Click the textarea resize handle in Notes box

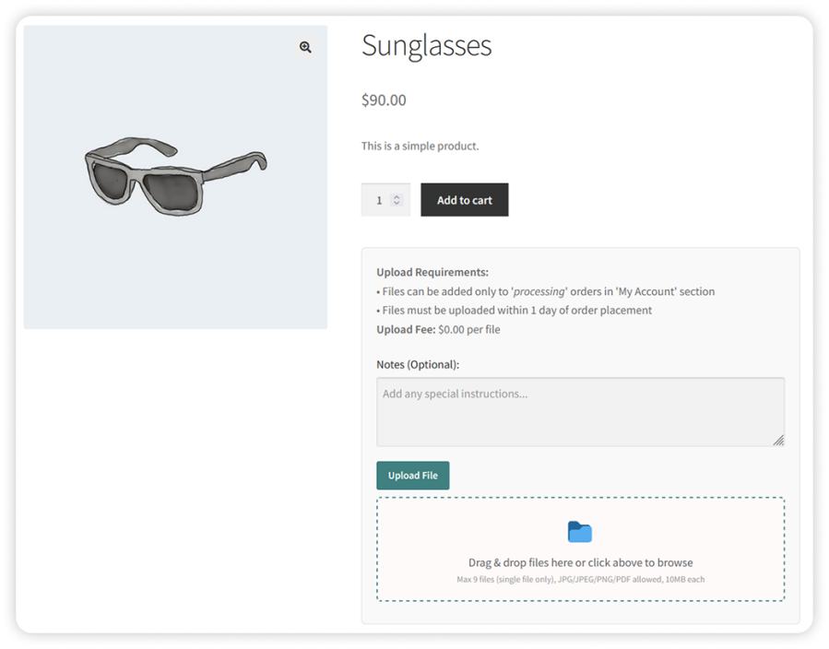coord(778,441)
